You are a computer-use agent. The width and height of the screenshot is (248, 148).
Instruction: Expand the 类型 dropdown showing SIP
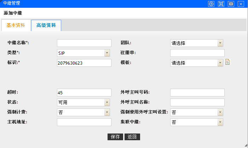click(x=107, y=53)
